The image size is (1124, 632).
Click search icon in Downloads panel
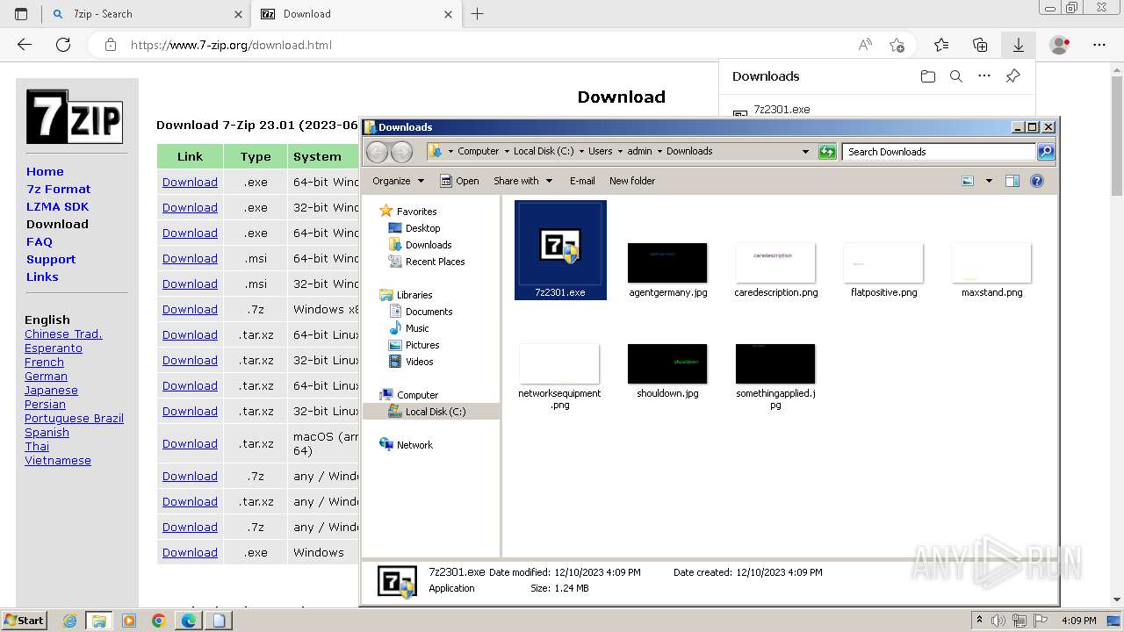point(956,76)
